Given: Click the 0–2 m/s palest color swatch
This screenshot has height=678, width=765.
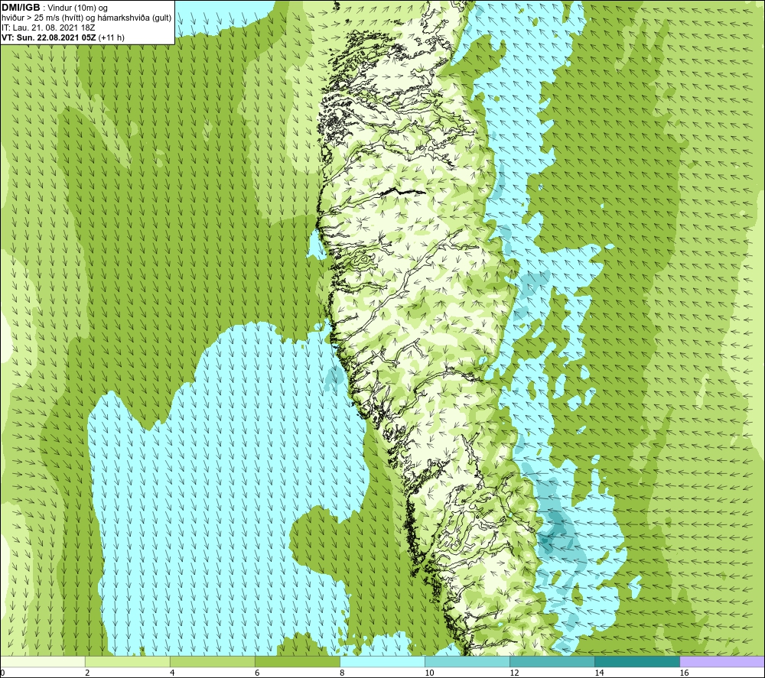Looking at the screenshot, I should (42, 662).
